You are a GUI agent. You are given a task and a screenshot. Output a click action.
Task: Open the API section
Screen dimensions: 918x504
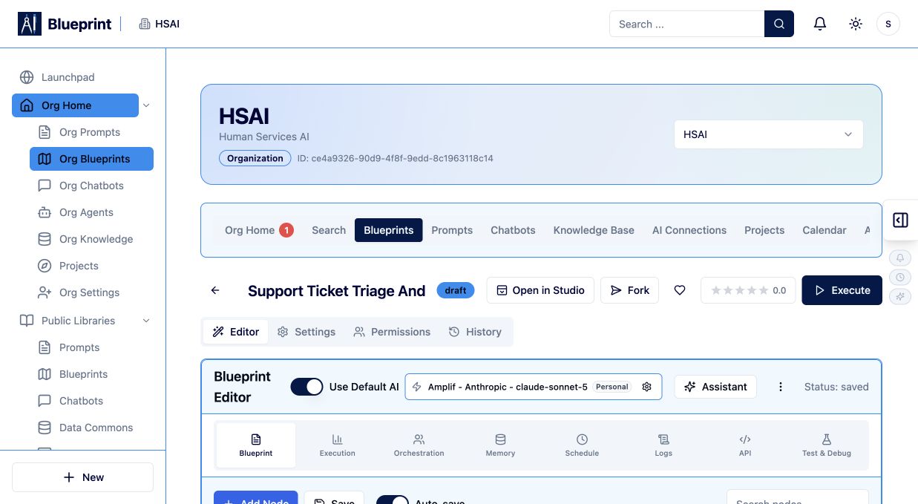(745, 445)
